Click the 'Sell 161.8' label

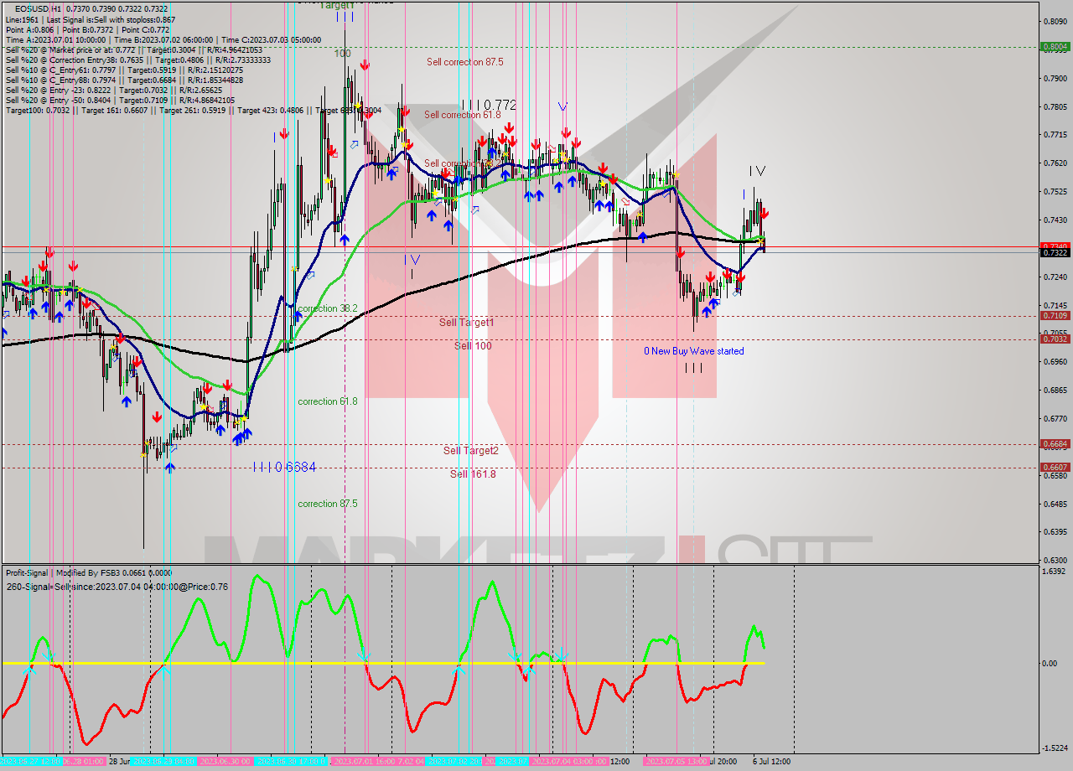473,474
